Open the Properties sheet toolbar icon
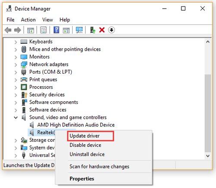This screenshot has height=188, width=216. click(43, 30)
